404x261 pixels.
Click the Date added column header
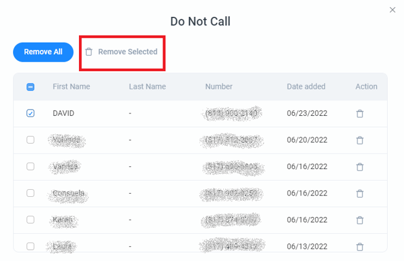[x=306, y=87]
